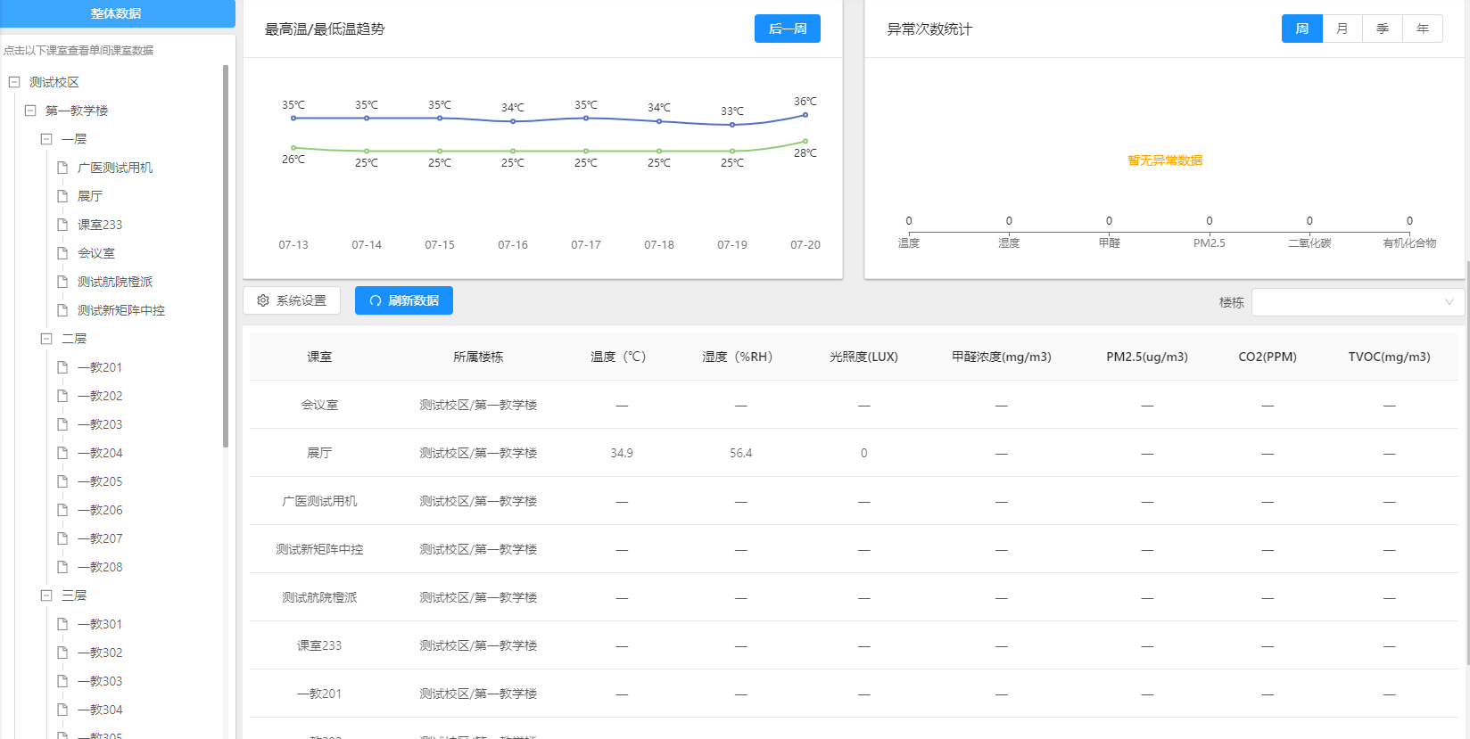Click 展厅 humidity value 56.4
The width and height of the screenshot is (1470, 739).
pyautogui.click(x=740, y=453)
